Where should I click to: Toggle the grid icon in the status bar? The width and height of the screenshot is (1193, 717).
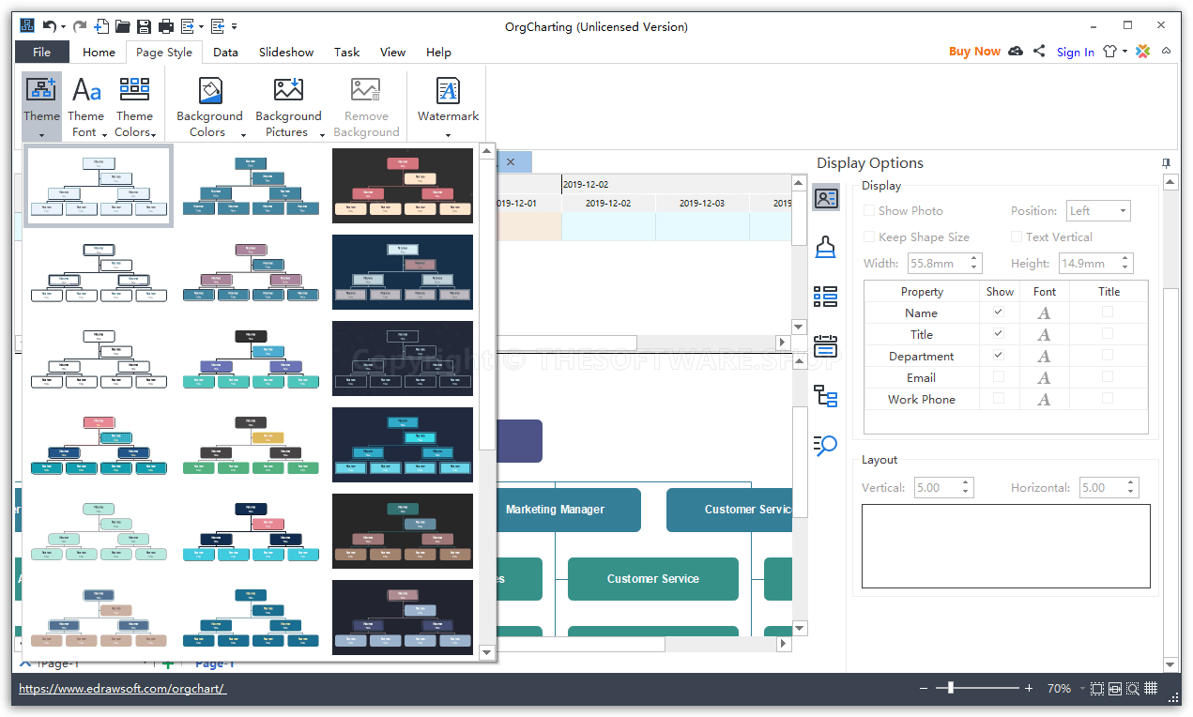pyautogui.click(x=1150, y=688)
